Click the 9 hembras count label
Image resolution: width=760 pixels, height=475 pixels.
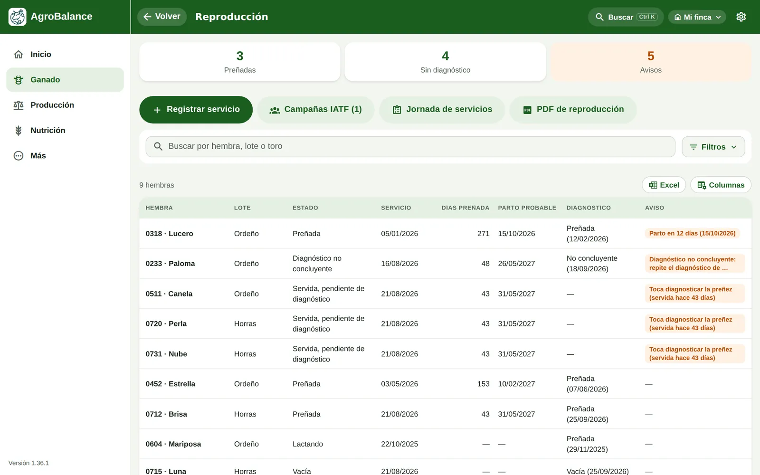coord(157,185)
